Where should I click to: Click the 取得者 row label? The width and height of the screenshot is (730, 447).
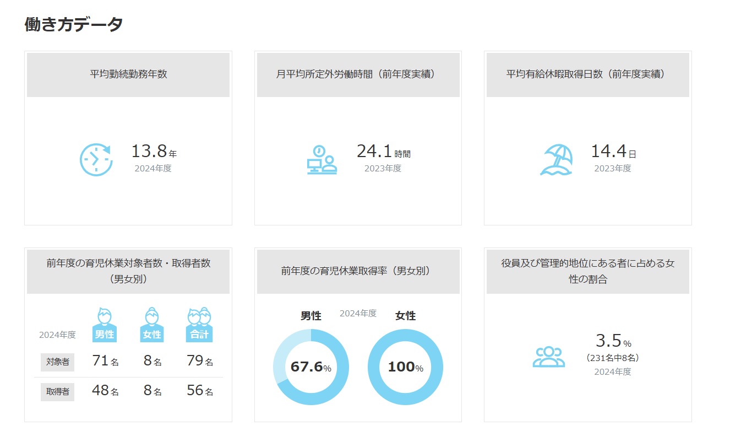pyautogui.click(x=57, y=391)
